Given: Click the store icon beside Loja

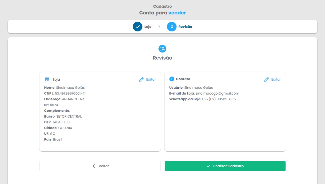Looking at the screenshot, I should [47, 79].
